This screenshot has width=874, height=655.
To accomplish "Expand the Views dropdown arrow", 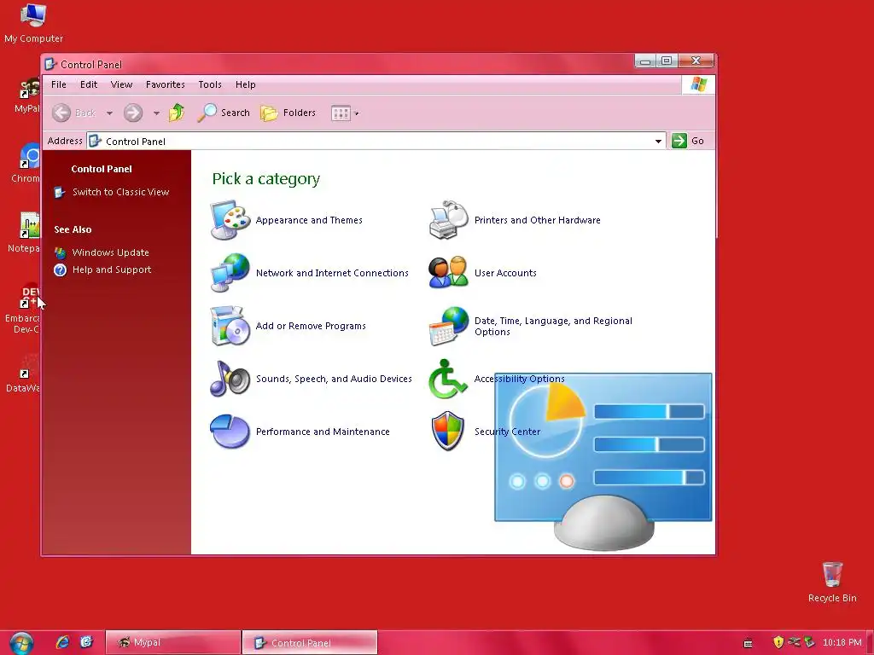I will pos(357,113).
